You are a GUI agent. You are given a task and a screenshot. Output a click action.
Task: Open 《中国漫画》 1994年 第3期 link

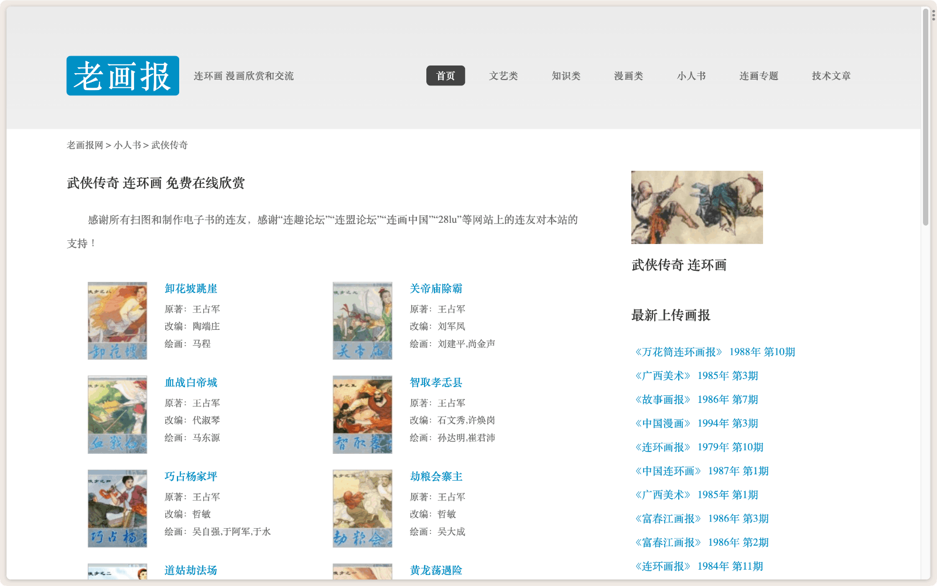pyautogui.click(x=695, y=423)
